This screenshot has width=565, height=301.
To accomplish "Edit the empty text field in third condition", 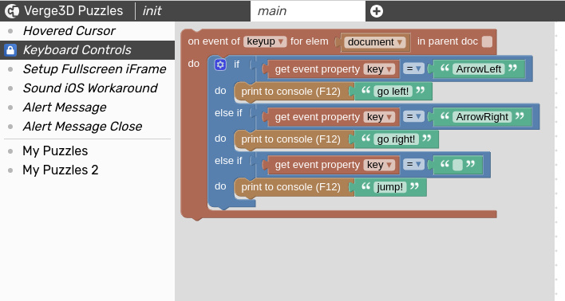I will point(457,165).
